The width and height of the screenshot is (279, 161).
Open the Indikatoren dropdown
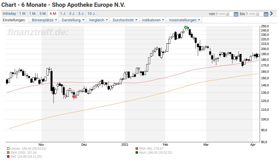point(153,20)
